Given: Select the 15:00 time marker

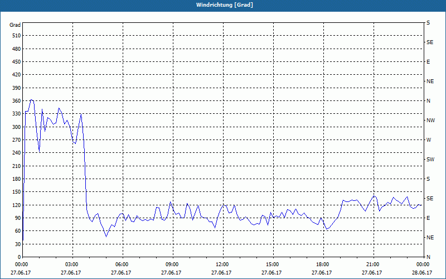Looking at the screenshot, I should 273,264.
